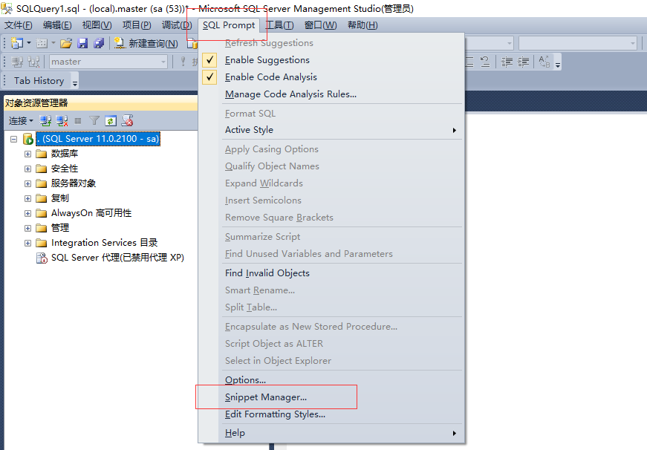Expand the 安全性 folder
The image size is (647, 450).
point(27,169)
